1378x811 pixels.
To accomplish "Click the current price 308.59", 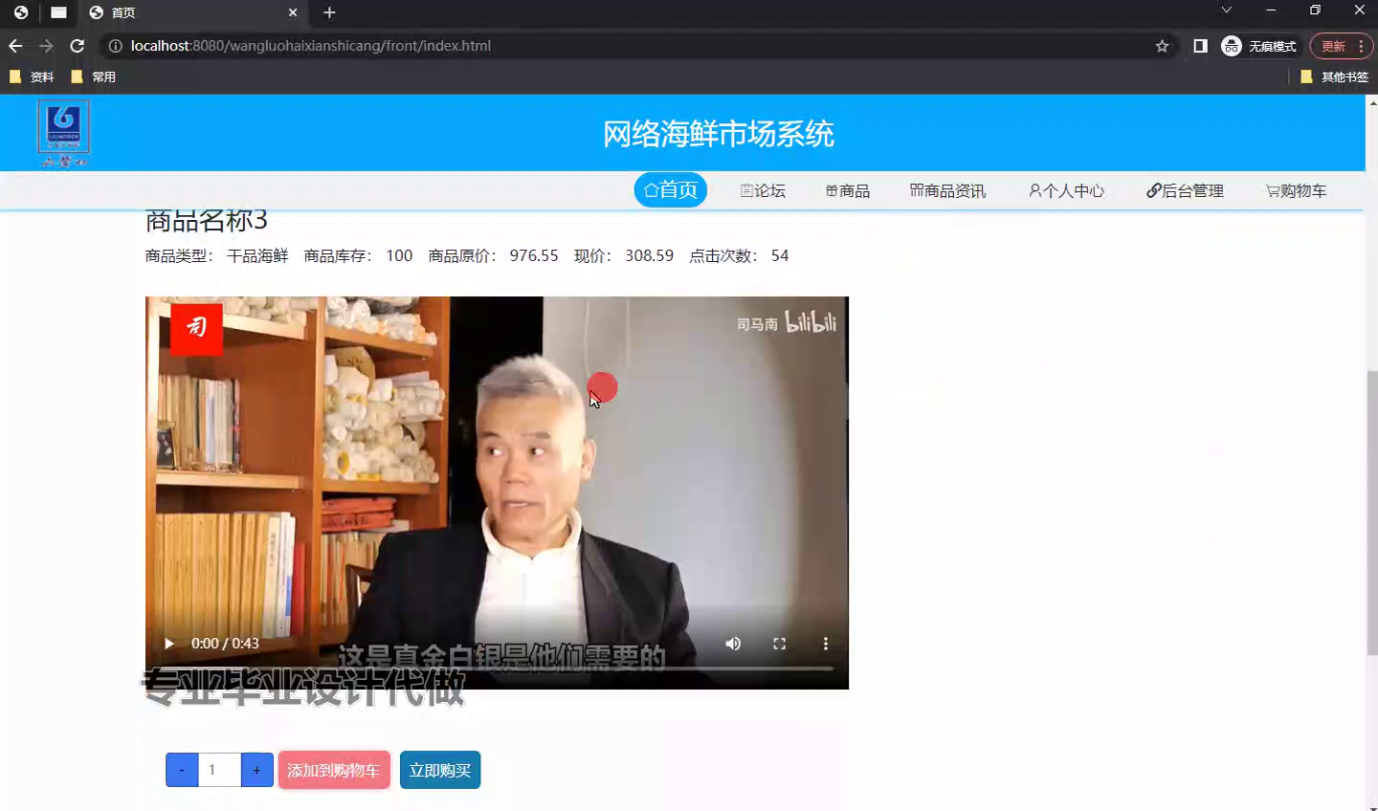I will coord(650,255).
